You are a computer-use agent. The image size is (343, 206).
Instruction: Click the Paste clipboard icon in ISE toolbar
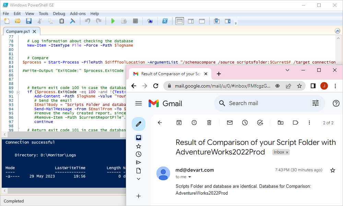coord(62,21)
